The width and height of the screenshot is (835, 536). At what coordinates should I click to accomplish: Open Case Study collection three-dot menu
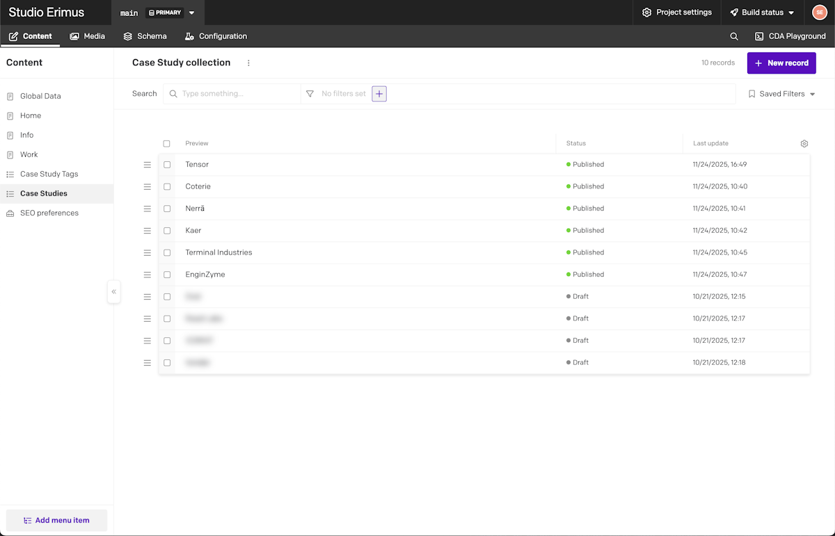coord(248,63)
